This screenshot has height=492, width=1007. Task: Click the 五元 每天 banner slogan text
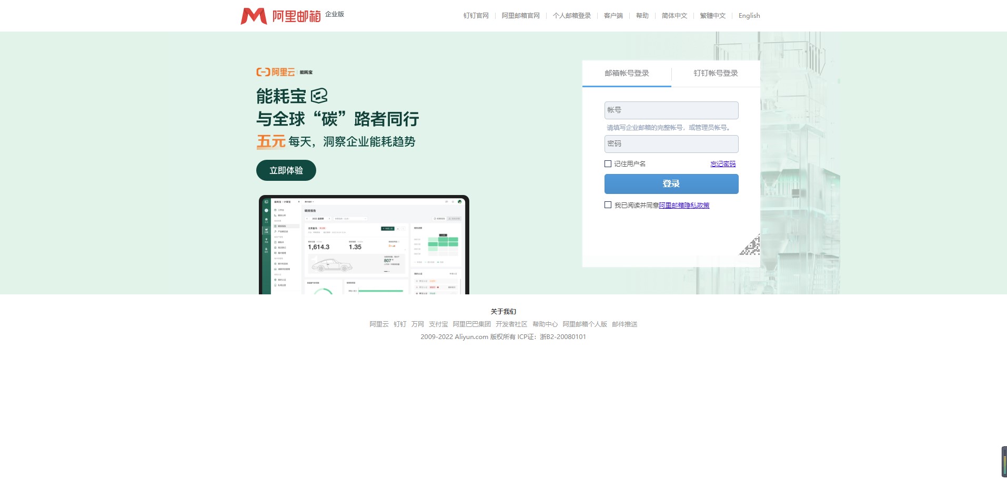coord(336,141)
